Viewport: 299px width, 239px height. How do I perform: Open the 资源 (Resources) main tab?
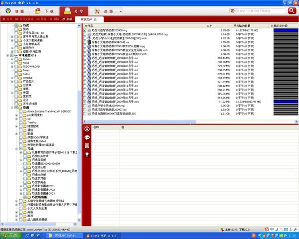(15, 11)
